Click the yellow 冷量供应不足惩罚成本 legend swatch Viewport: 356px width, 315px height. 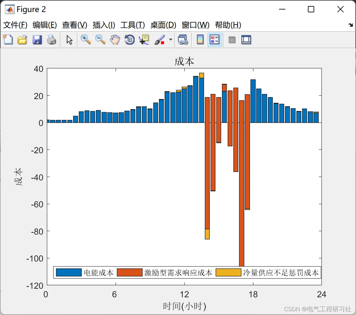[228, 272]
